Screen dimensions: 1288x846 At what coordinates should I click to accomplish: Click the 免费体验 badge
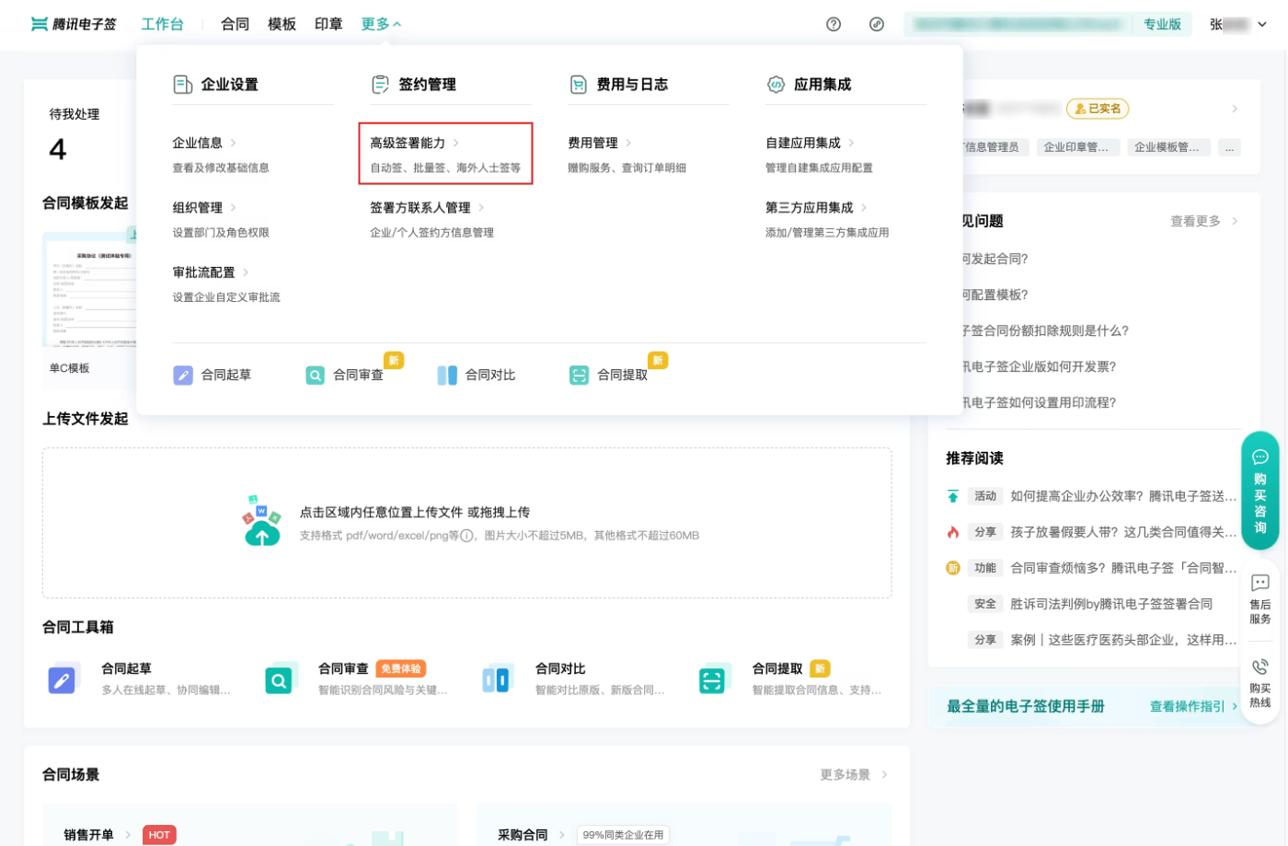coord(401,669)
